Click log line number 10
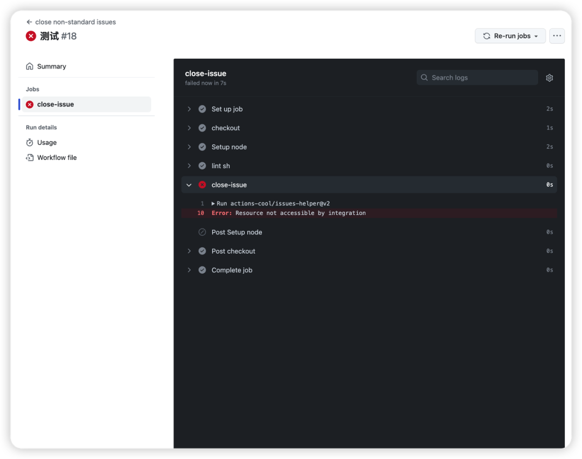The image size is (582, 459). (x=200, y=213)
